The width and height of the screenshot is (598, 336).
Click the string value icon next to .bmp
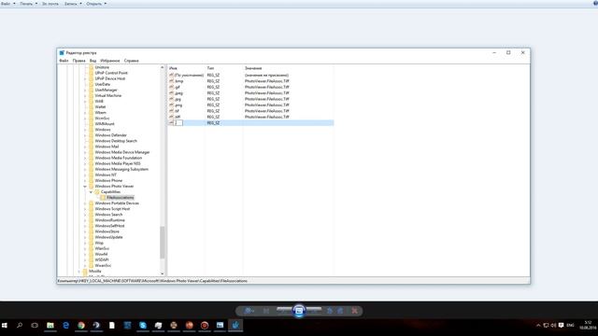pos(171,81)
